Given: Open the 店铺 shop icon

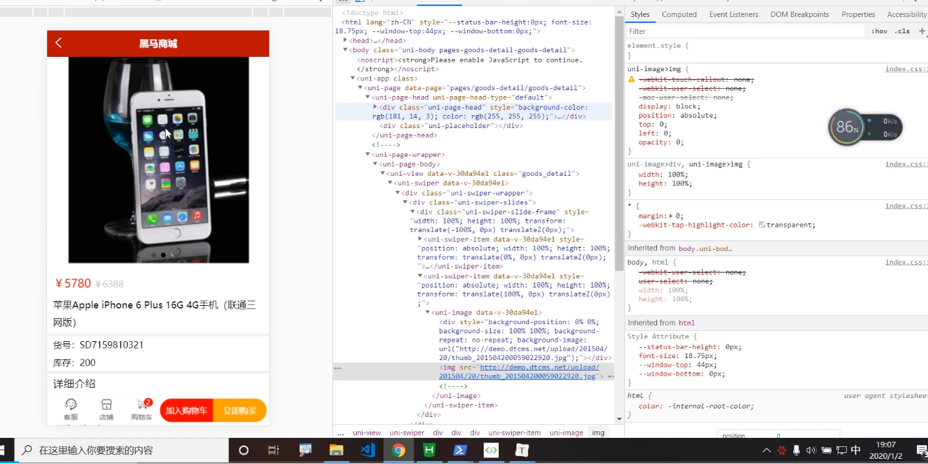Looking at the screenshot, I should pyautogui.click(x=106, y=410).
